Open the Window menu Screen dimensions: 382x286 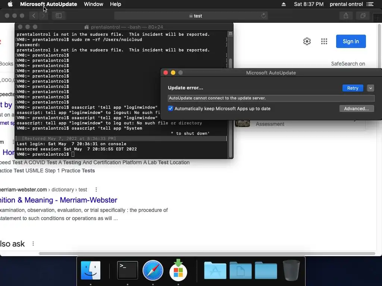[94, 4]
